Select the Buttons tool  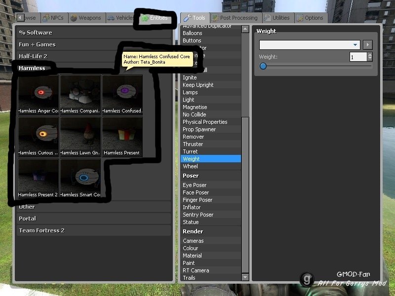pos(211,40)
